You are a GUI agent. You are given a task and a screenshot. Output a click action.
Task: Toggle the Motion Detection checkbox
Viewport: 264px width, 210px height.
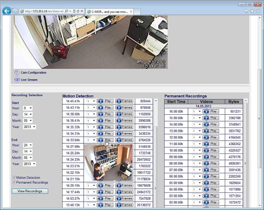click(x=14, y=177)
